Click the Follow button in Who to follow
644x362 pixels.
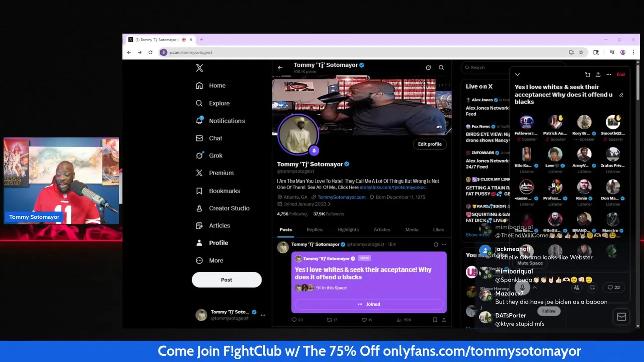pos(549,311)
